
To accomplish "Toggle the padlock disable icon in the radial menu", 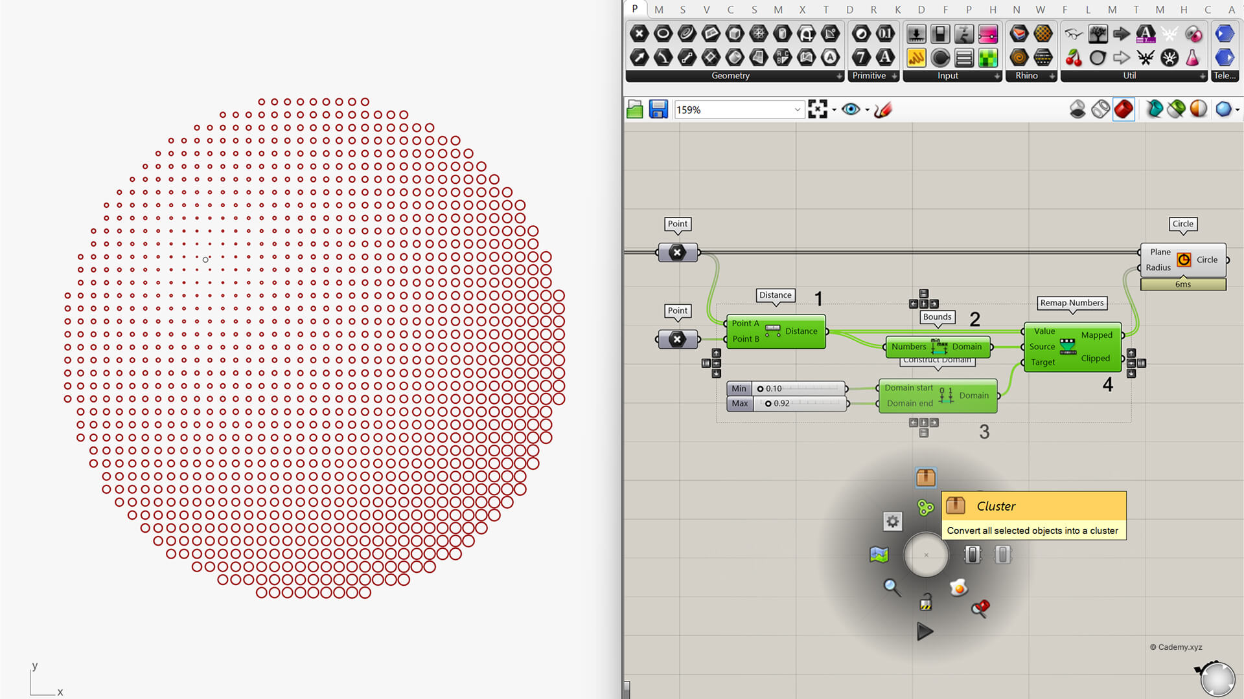I will click(926, 602).
